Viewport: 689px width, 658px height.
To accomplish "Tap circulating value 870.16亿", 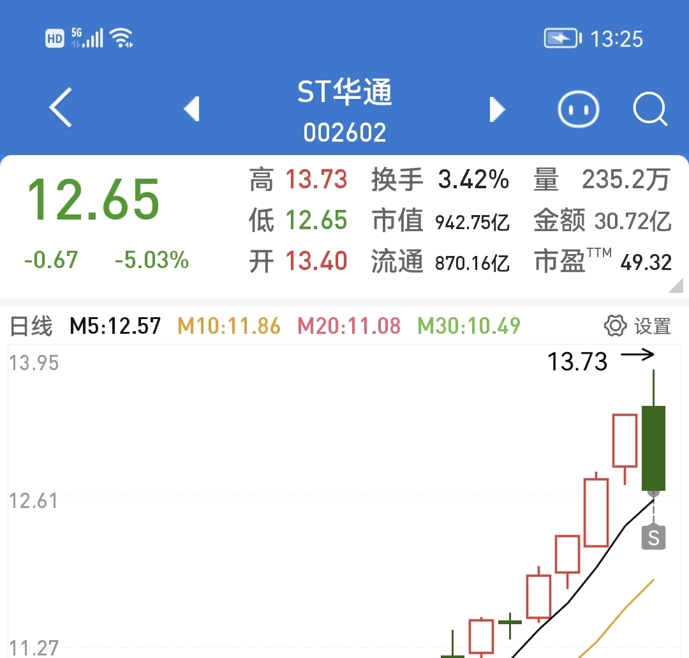I will point(472,263).
